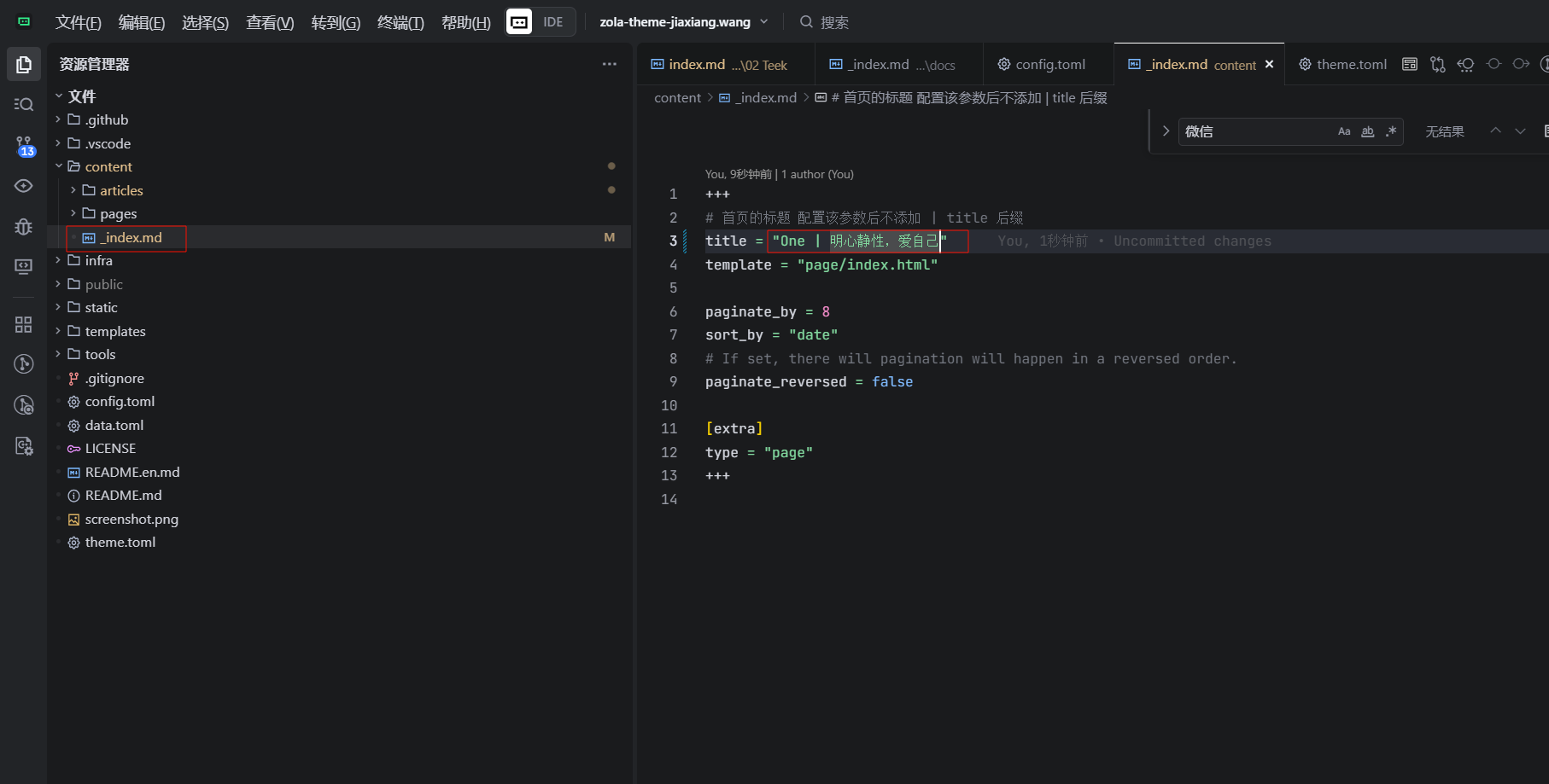Click the application logo icon top-left
Image resolution: width=1549 pixels, height=784 pixels.
(x=24, y=21)
